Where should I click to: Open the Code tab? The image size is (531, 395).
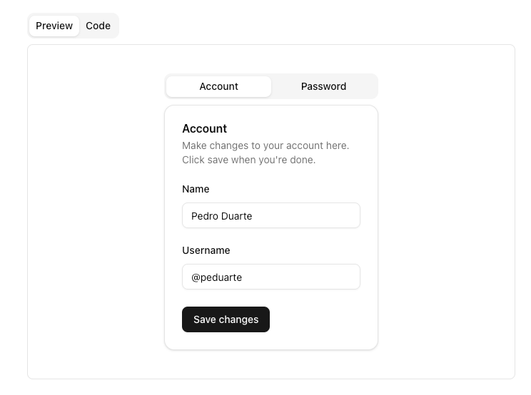(x=98, y=26)
